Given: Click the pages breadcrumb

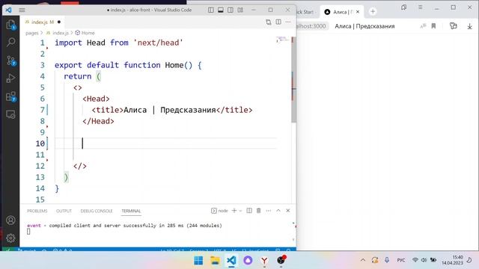Looking at the screenshot, I should pyautogui.click(x=32, y=33).
